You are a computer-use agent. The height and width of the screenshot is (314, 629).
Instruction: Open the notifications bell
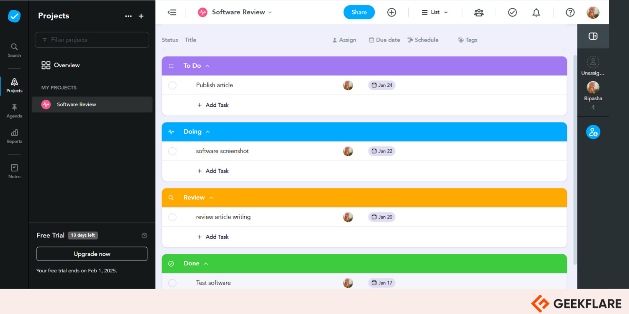click(x=536, y=12)
